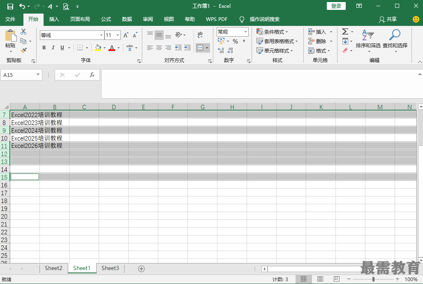Decrease indent

pyautogui.click(x=178, y=48)
